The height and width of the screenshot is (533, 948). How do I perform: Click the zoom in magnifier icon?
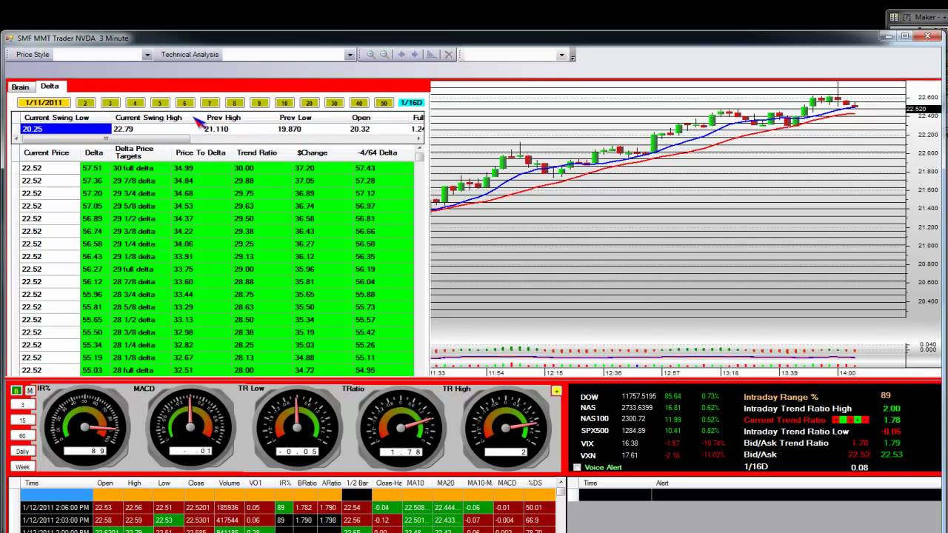tap(370, 55)
